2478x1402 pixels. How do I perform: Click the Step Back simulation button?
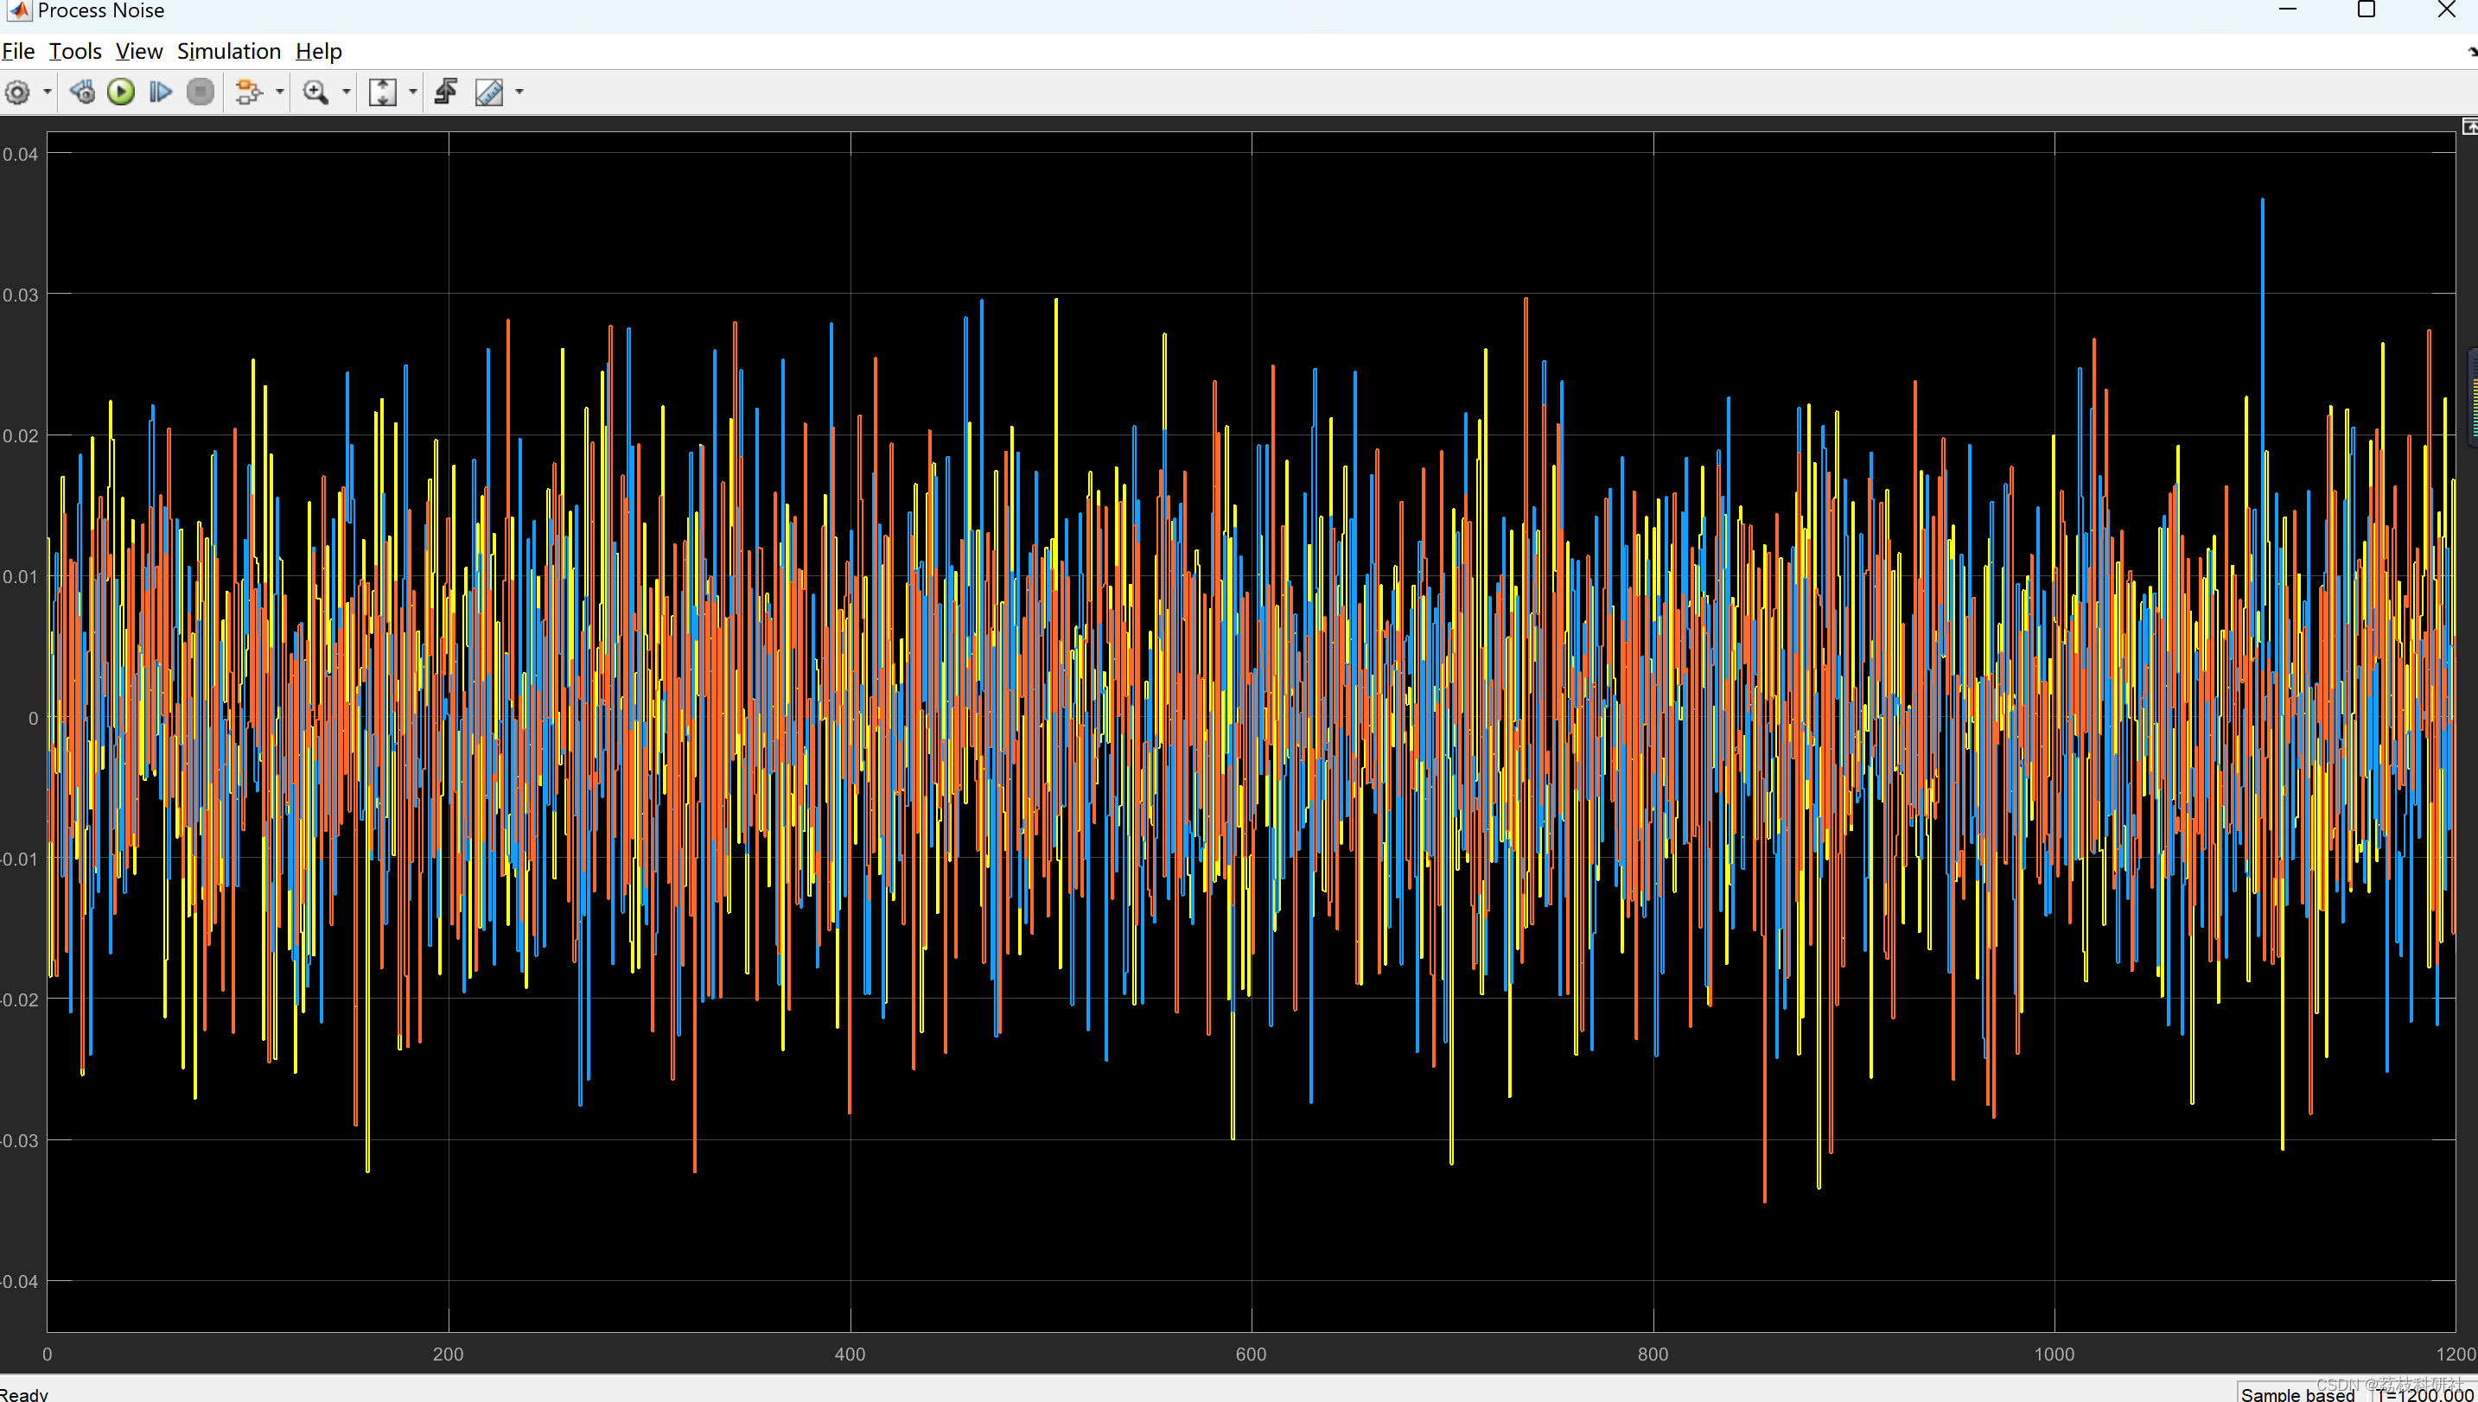[82, 92]
